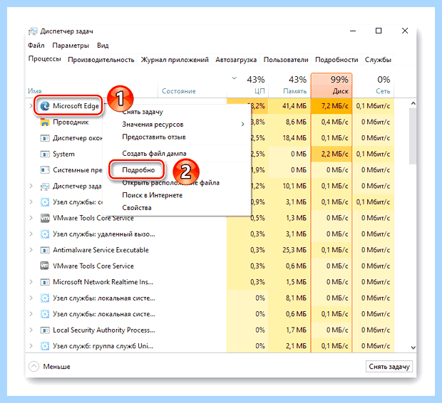This screenshot has height=403, width=442.
Task: Choose Открыть расположение файла menu item
Action: (170, 183)
